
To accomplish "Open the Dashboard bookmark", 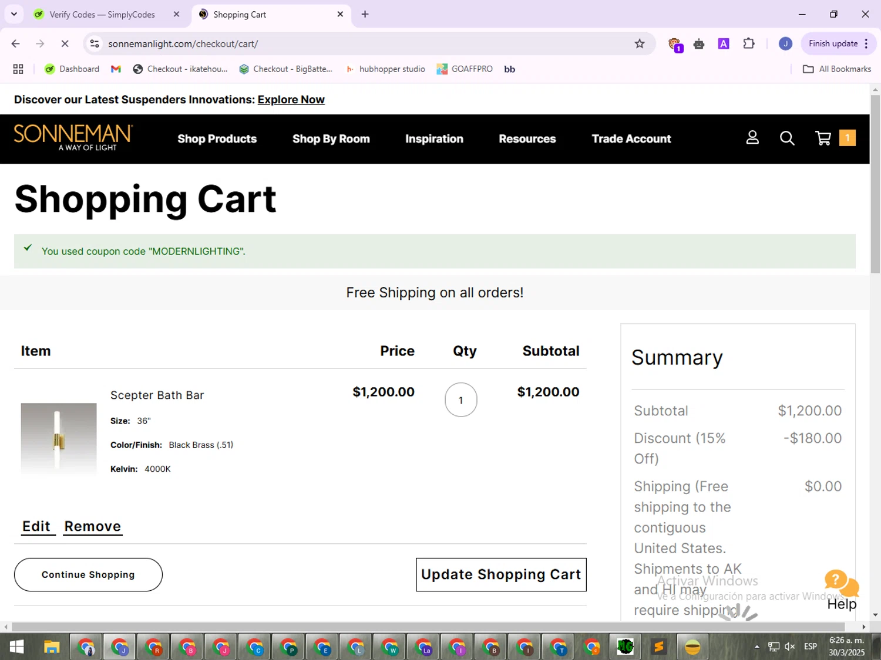I will pos(72,69).
